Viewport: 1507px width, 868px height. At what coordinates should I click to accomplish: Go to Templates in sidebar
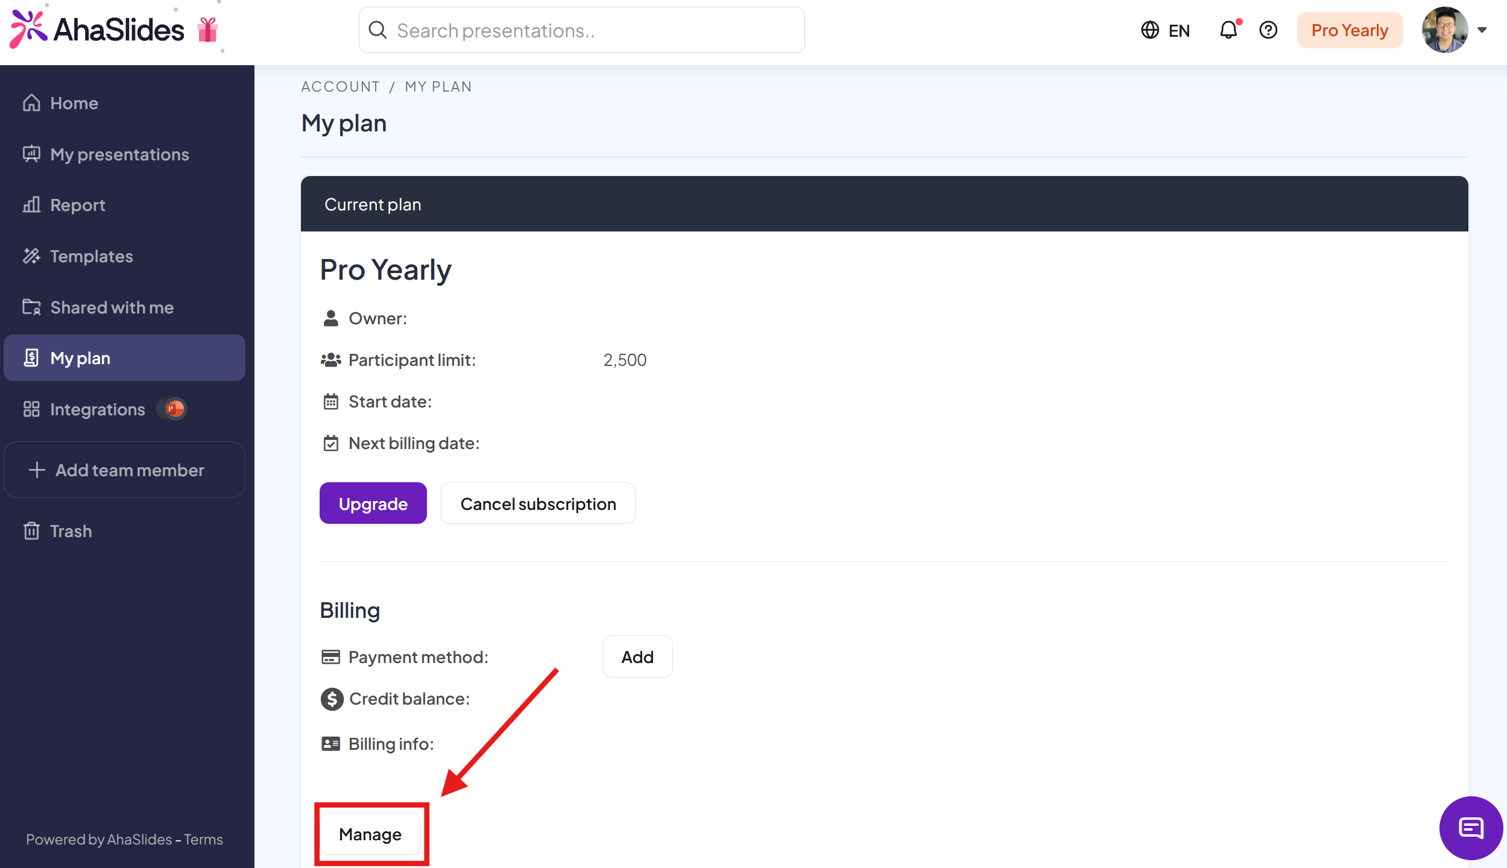click(x=92, y=256)
